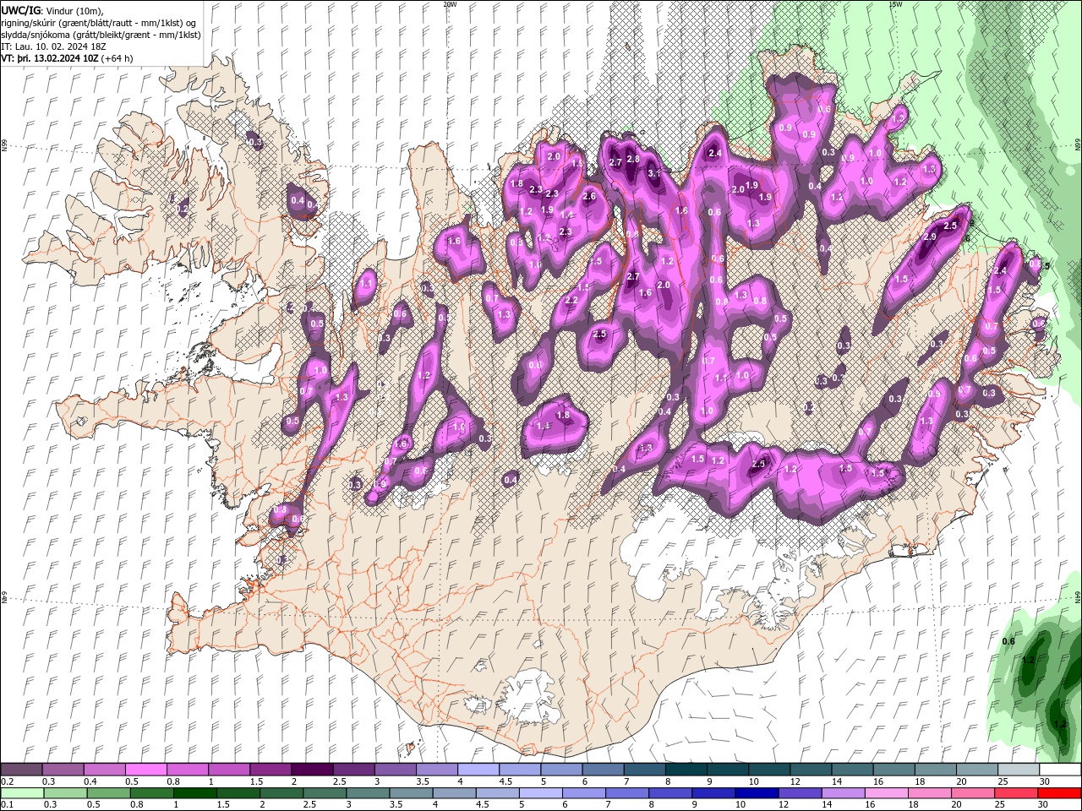Viewport: 1082px width, 811px height.
Task: Click the 'rigning/skúrir' legend description line
Action: pyautogui.click(x=99, y=23)
